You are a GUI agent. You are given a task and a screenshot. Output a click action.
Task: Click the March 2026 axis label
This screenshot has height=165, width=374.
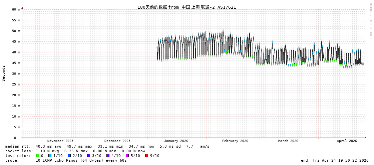[x=288, y=141]
